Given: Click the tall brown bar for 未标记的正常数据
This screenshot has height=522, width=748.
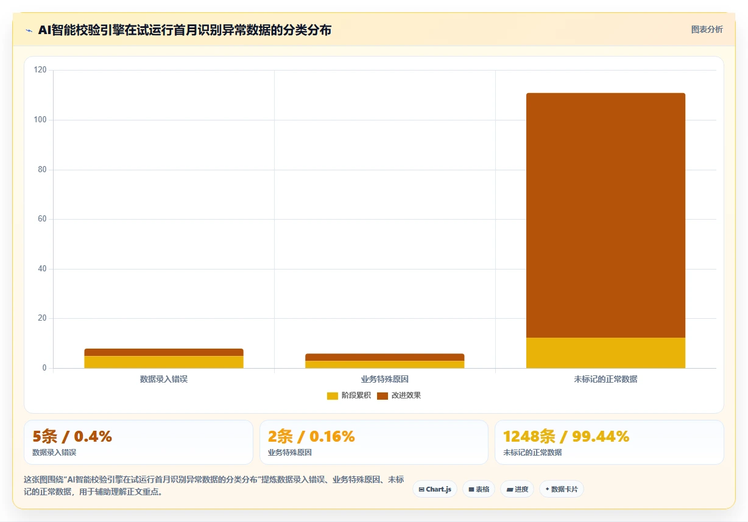Looking at the screenshot, I should 605,215.
